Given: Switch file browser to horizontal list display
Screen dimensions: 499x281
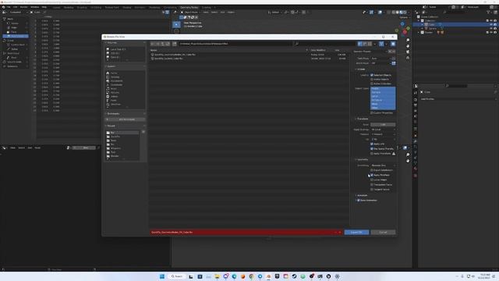Looking at the screenshot, I should click(365, 44).
